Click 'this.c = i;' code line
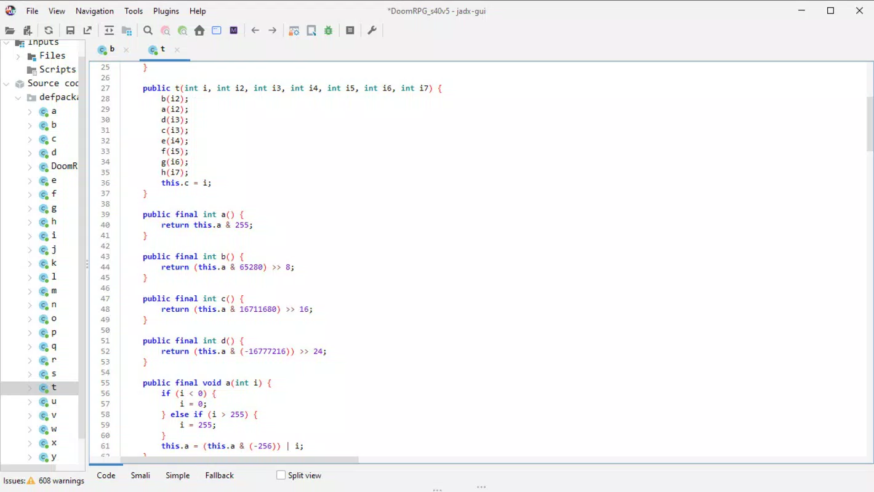 click(x=186, y=183)
